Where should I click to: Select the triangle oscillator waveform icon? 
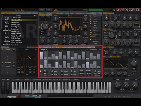coord(42,34)
